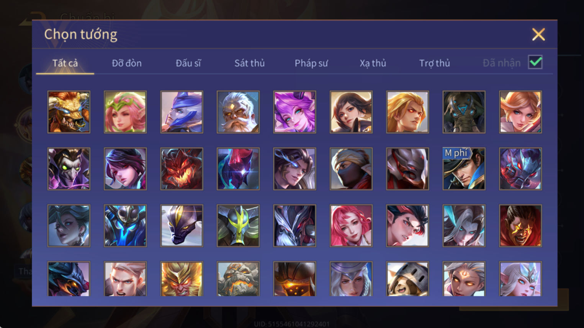Show the Sát thủ hero category
584x328 pixels.
point(250,63)
